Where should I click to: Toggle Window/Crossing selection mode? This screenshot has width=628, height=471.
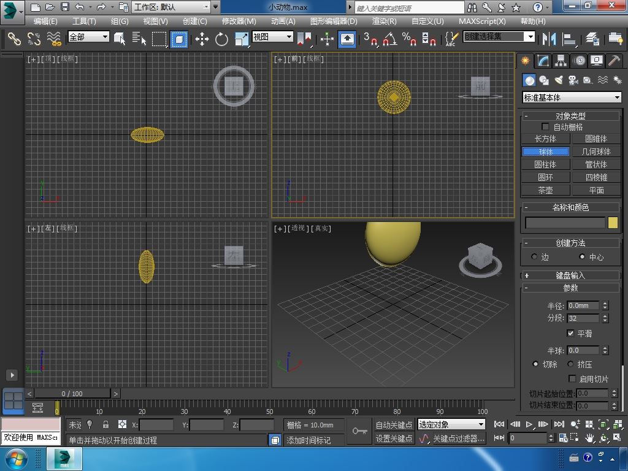[x=179, y=39]
